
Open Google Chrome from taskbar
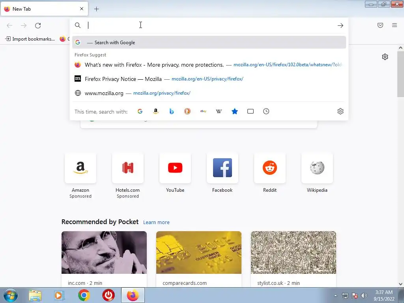[x=84, y=296]
